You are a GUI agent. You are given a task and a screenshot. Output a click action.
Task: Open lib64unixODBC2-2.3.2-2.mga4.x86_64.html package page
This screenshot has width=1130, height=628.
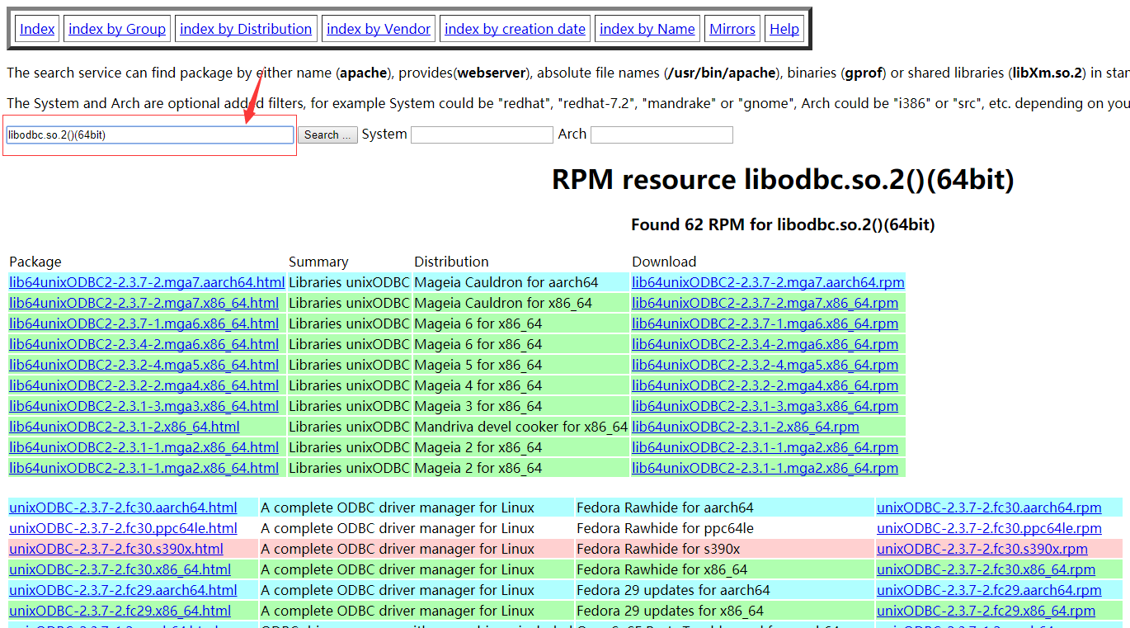[x=144, y=385]
